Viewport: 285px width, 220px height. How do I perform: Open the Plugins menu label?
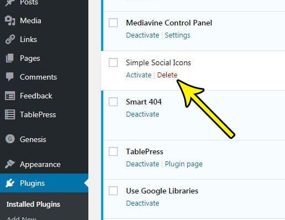coord(32,183)
